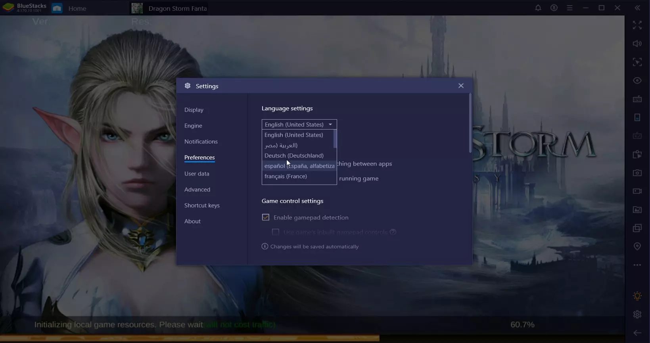Open the location pin tool

tap(637, 246)
